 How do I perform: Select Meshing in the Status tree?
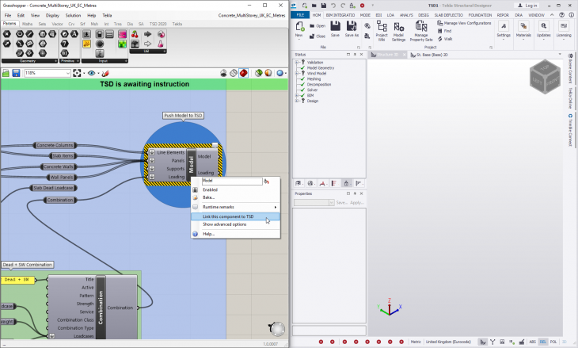tap(314, 79)
